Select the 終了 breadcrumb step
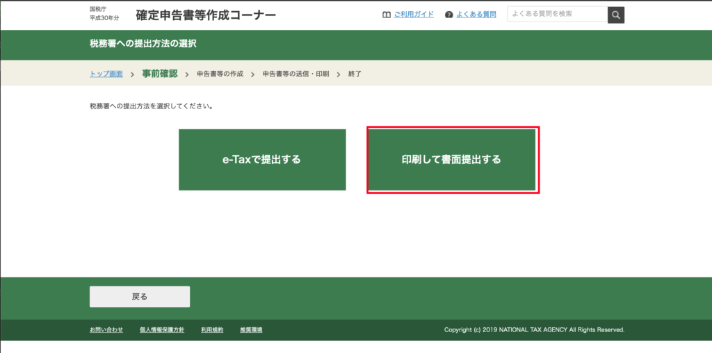This screenshot has height=353, width=712. (355, 74)
